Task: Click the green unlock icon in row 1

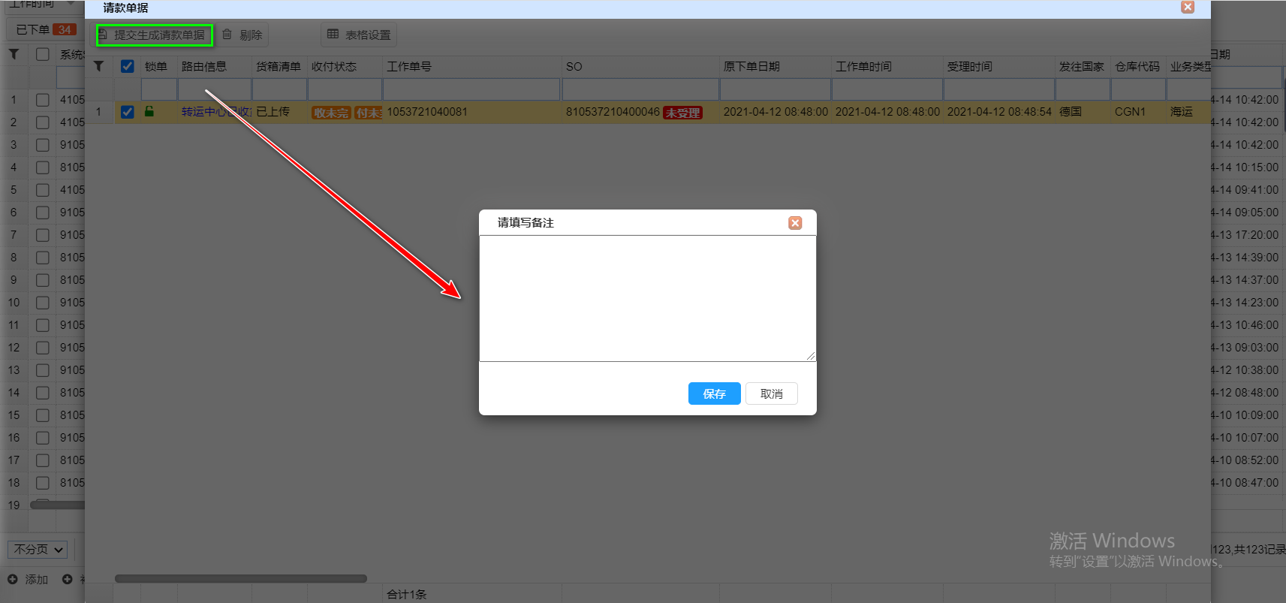Action: (149, 112)
